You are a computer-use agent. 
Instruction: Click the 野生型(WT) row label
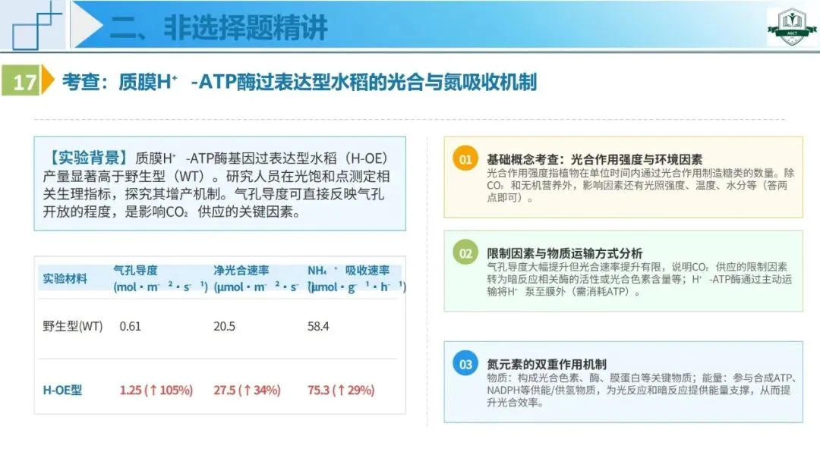click(x=73, y=326)
